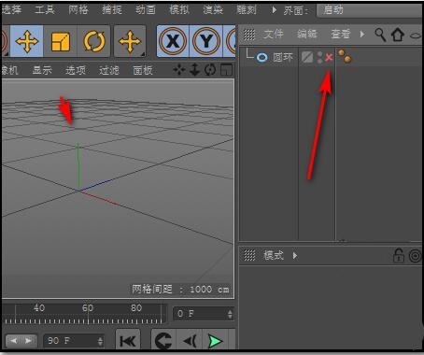Click timeline range slider handle arrows
This screenshot has height=355, width=424.
pyautogui.click(x=21, y=341)
